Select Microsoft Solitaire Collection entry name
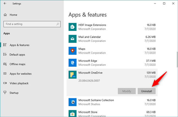The width and height of the screenshot is (178, 117). (96, 100)
